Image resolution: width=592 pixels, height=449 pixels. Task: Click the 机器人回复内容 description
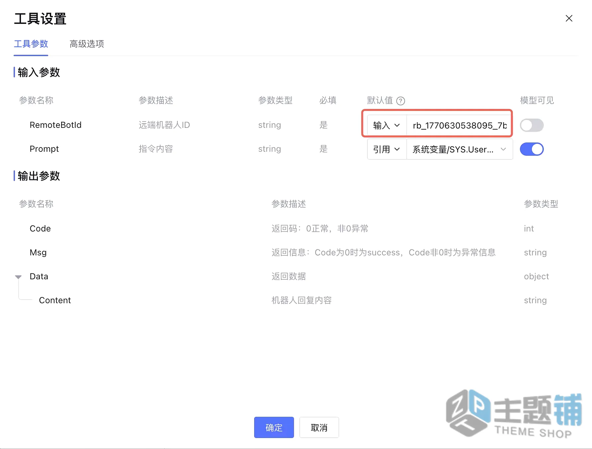pos(302,300)
